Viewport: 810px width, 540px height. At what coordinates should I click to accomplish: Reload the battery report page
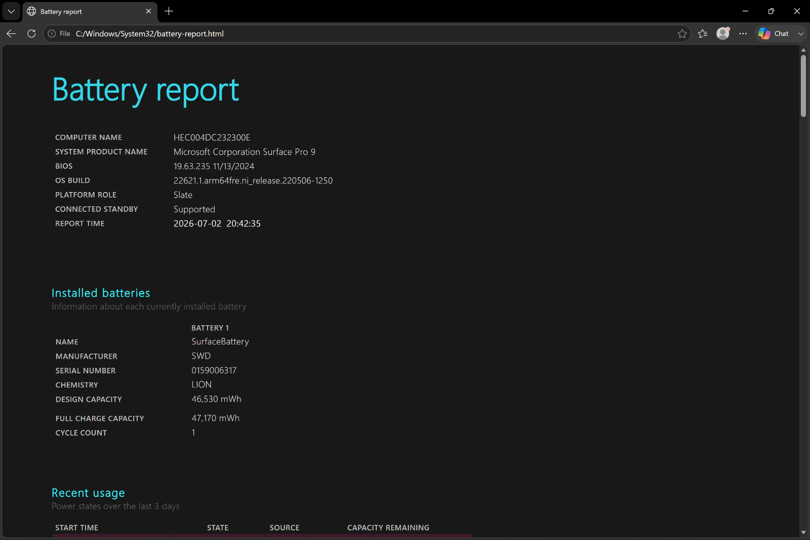tap(31, 33)
